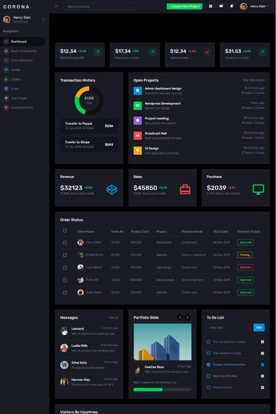
Task: Open the envelope messages icon
Action: pos(221,6)
